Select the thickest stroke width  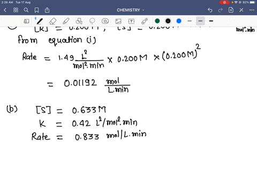pos(211,21)
